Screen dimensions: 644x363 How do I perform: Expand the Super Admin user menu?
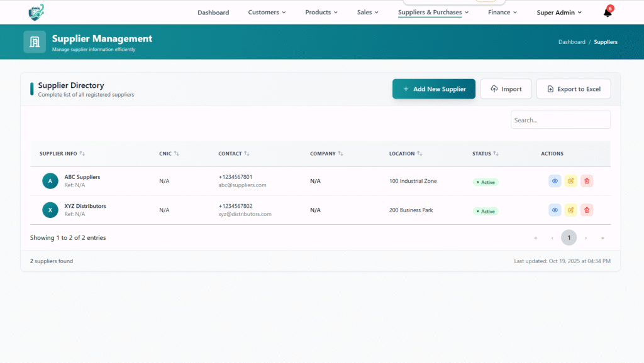pos(559,12)
